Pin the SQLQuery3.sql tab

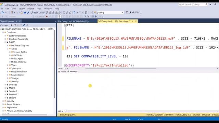(x=132, y=21)
